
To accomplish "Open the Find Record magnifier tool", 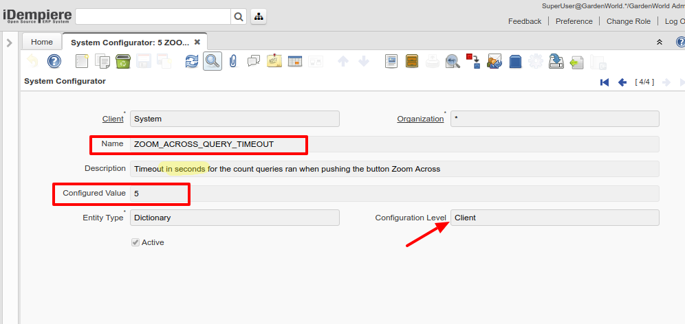I will pyautogui.click(x=212, y=62).
